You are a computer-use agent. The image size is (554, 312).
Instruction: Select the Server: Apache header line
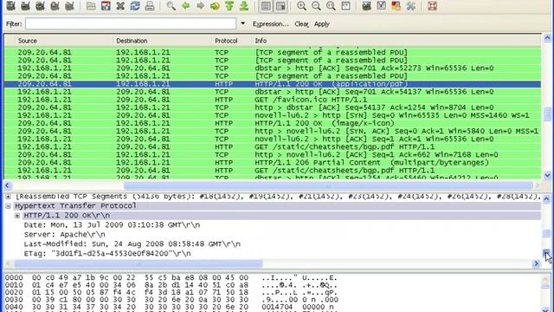[x=64, y=235]
